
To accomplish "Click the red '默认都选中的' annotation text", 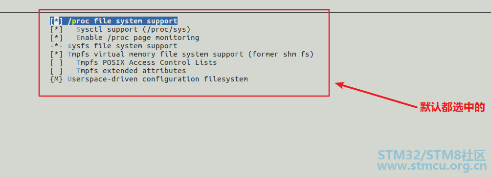I will (452, 107).
